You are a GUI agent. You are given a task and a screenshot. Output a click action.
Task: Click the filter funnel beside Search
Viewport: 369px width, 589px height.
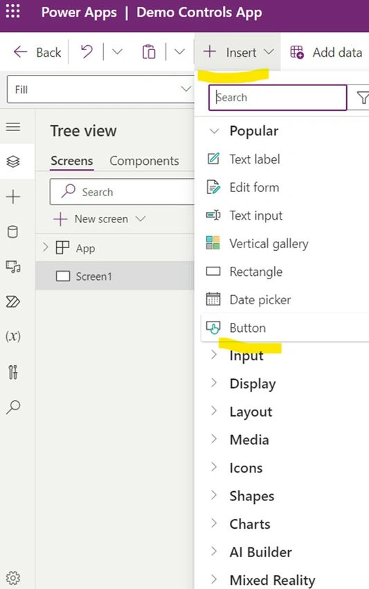pyautogui.click(x=362, y=98)
